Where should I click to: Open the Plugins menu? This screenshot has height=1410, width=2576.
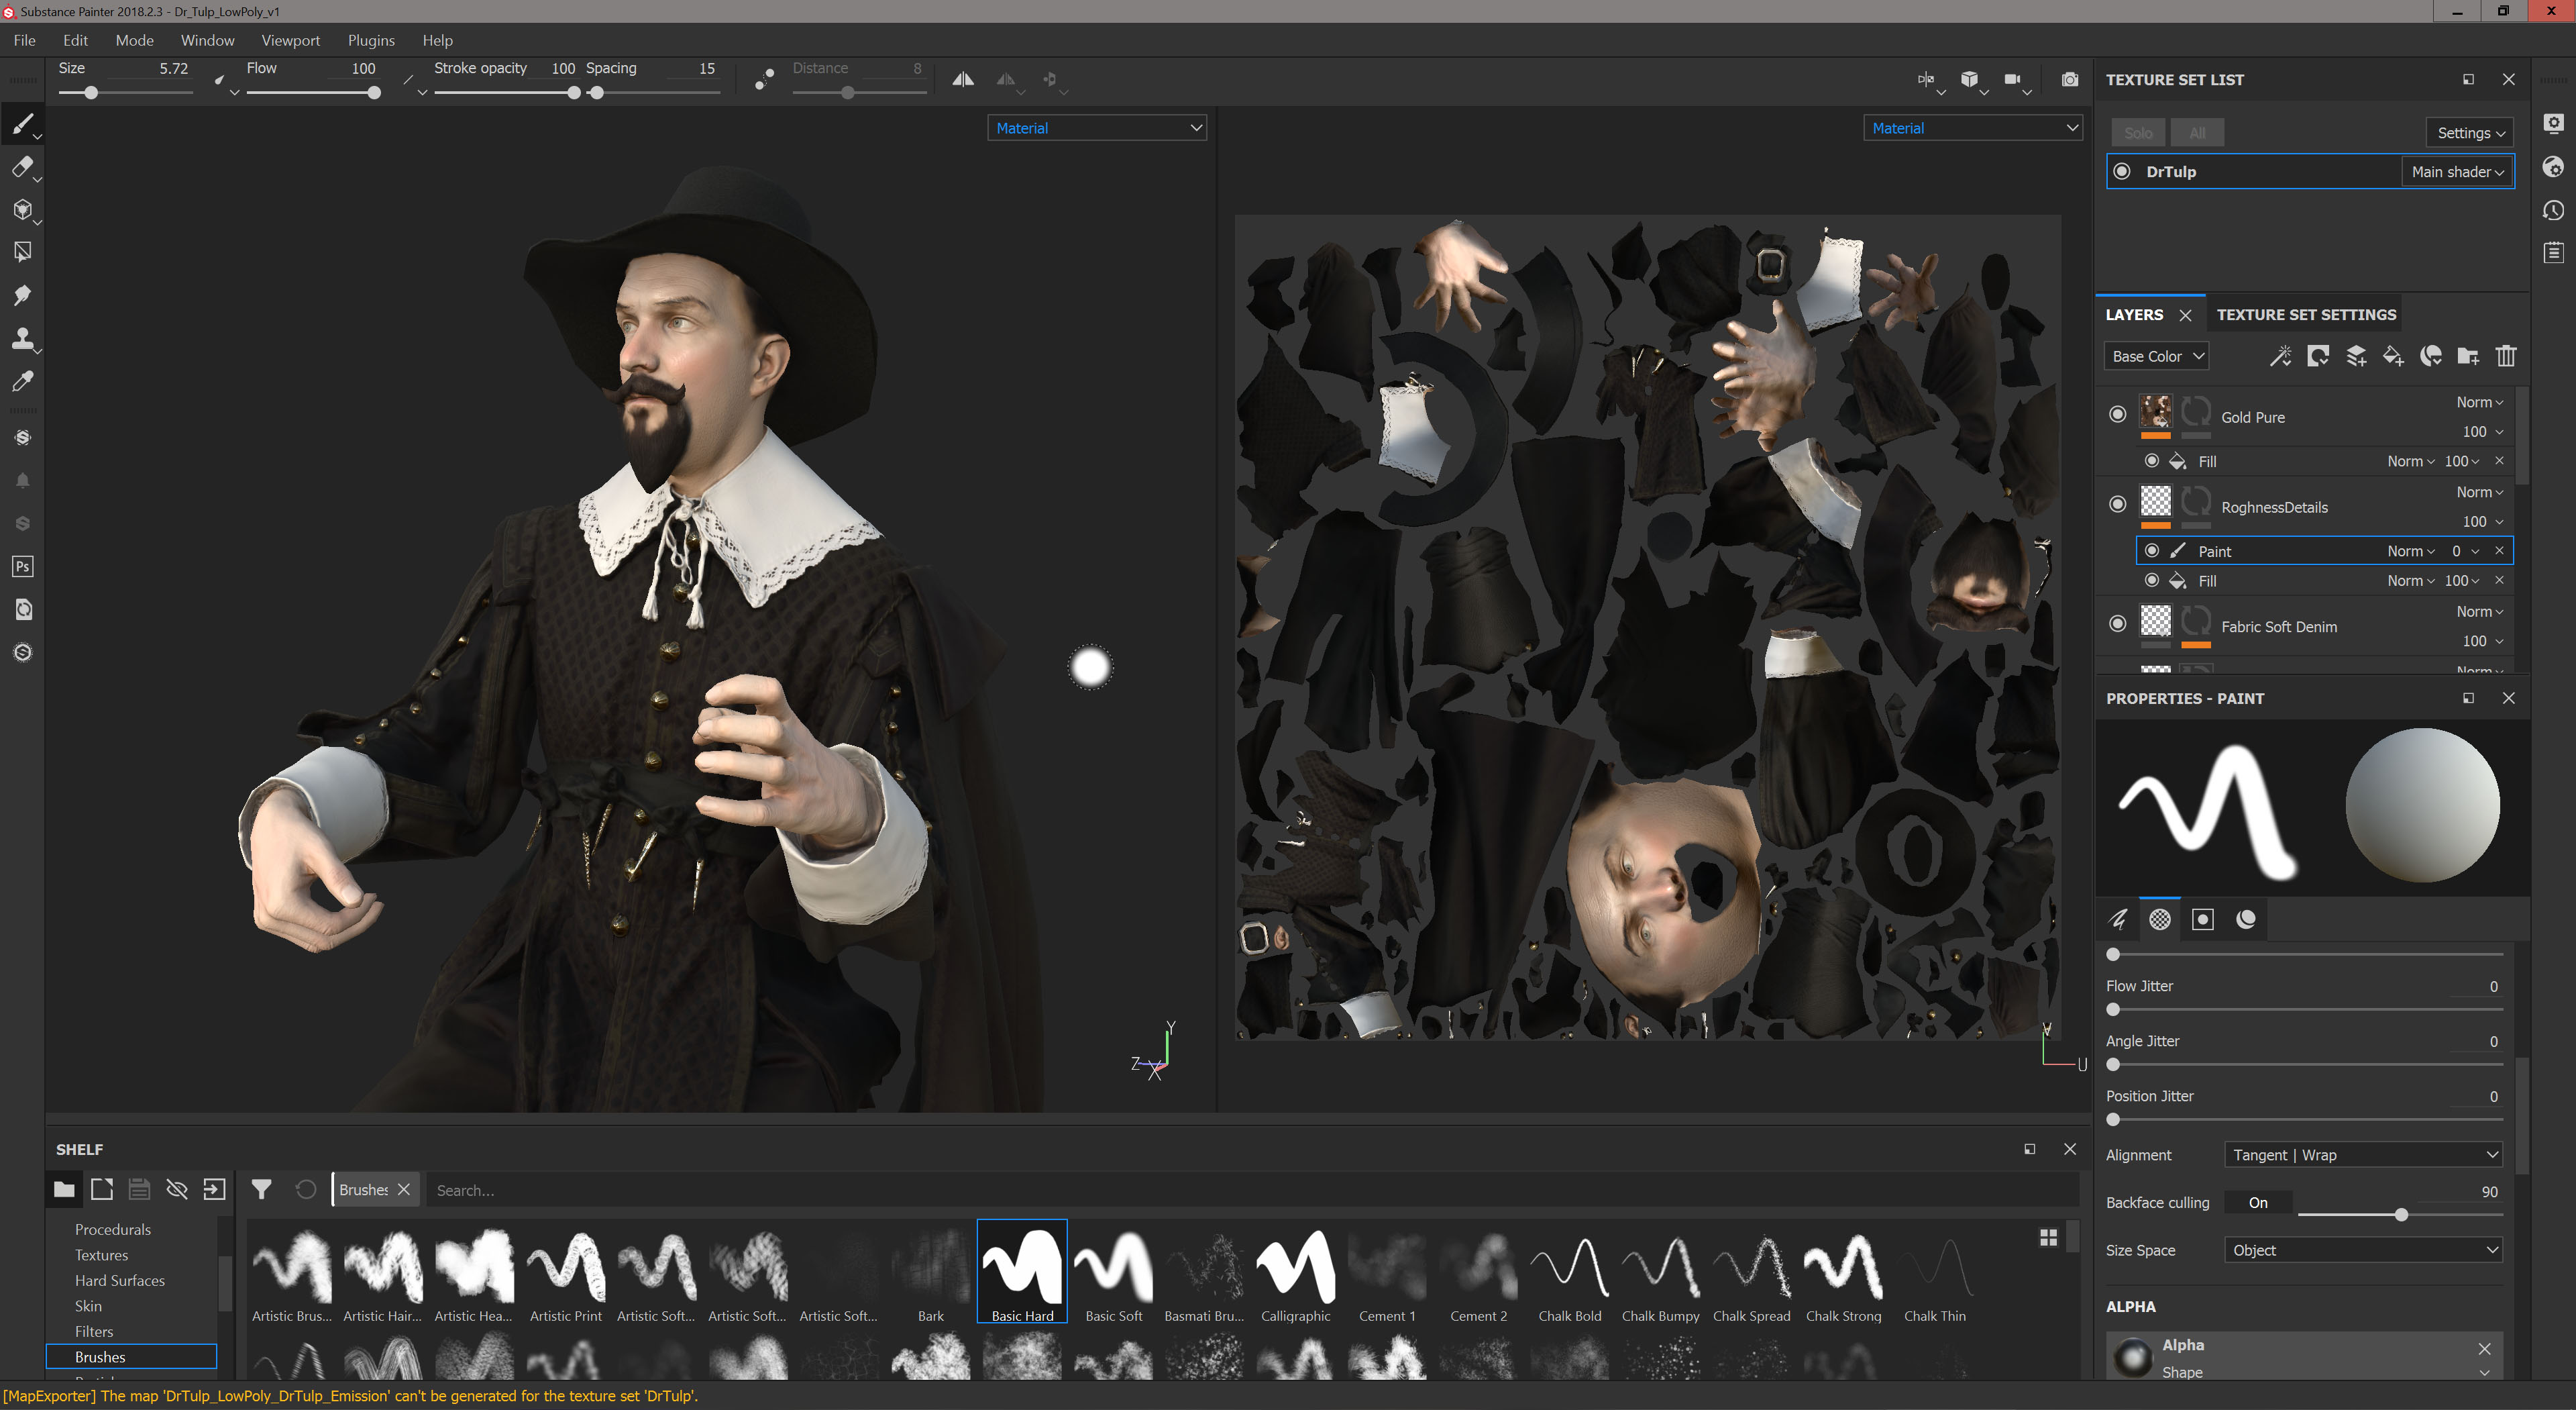click(371, 40)
